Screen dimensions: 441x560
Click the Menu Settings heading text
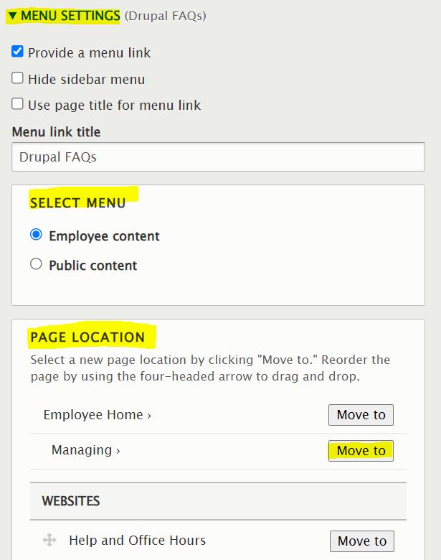70,16
